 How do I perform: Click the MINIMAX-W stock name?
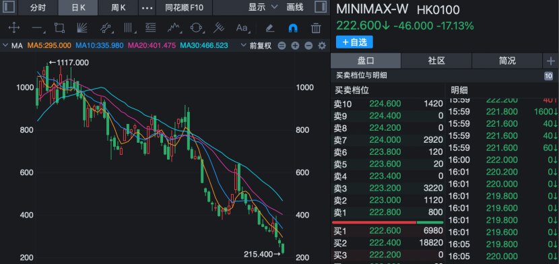(372, 9)
